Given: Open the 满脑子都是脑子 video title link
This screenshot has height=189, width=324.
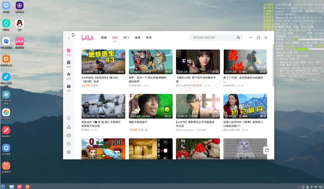Looking at the screenshot, I should (138, 122).
